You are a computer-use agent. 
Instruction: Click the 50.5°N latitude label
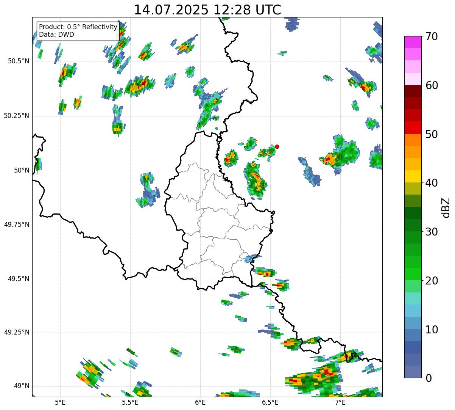pos(18,61)
